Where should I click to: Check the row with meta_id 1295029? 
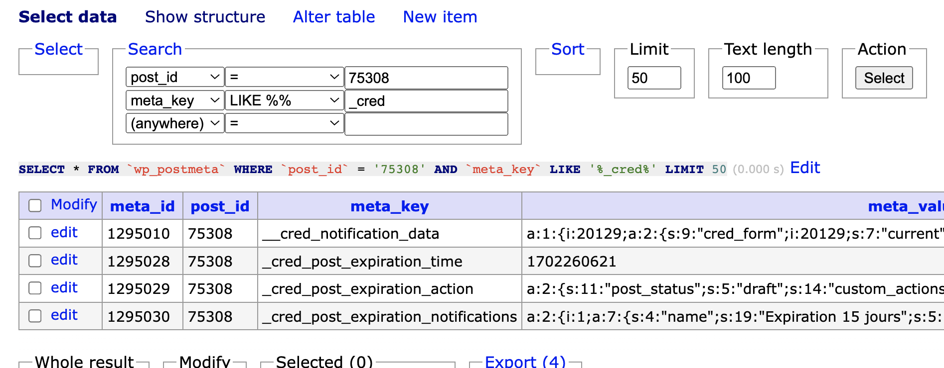point(35,288)
